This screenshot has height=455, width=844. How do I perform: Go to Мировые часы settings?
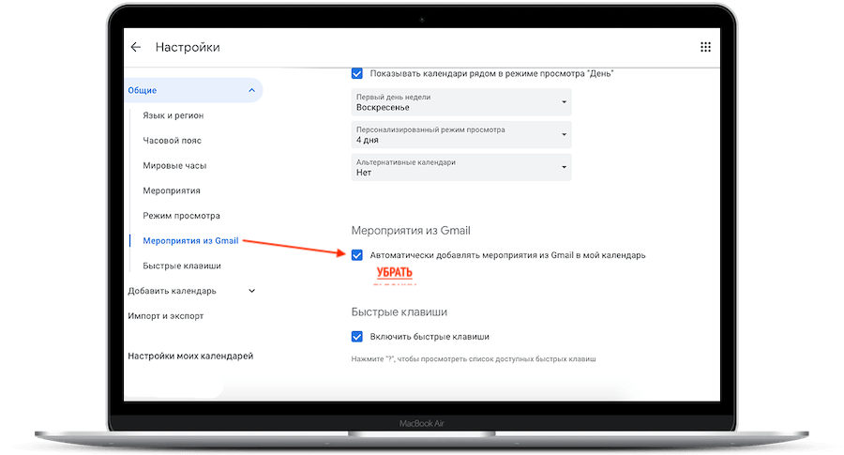[175, 165]
